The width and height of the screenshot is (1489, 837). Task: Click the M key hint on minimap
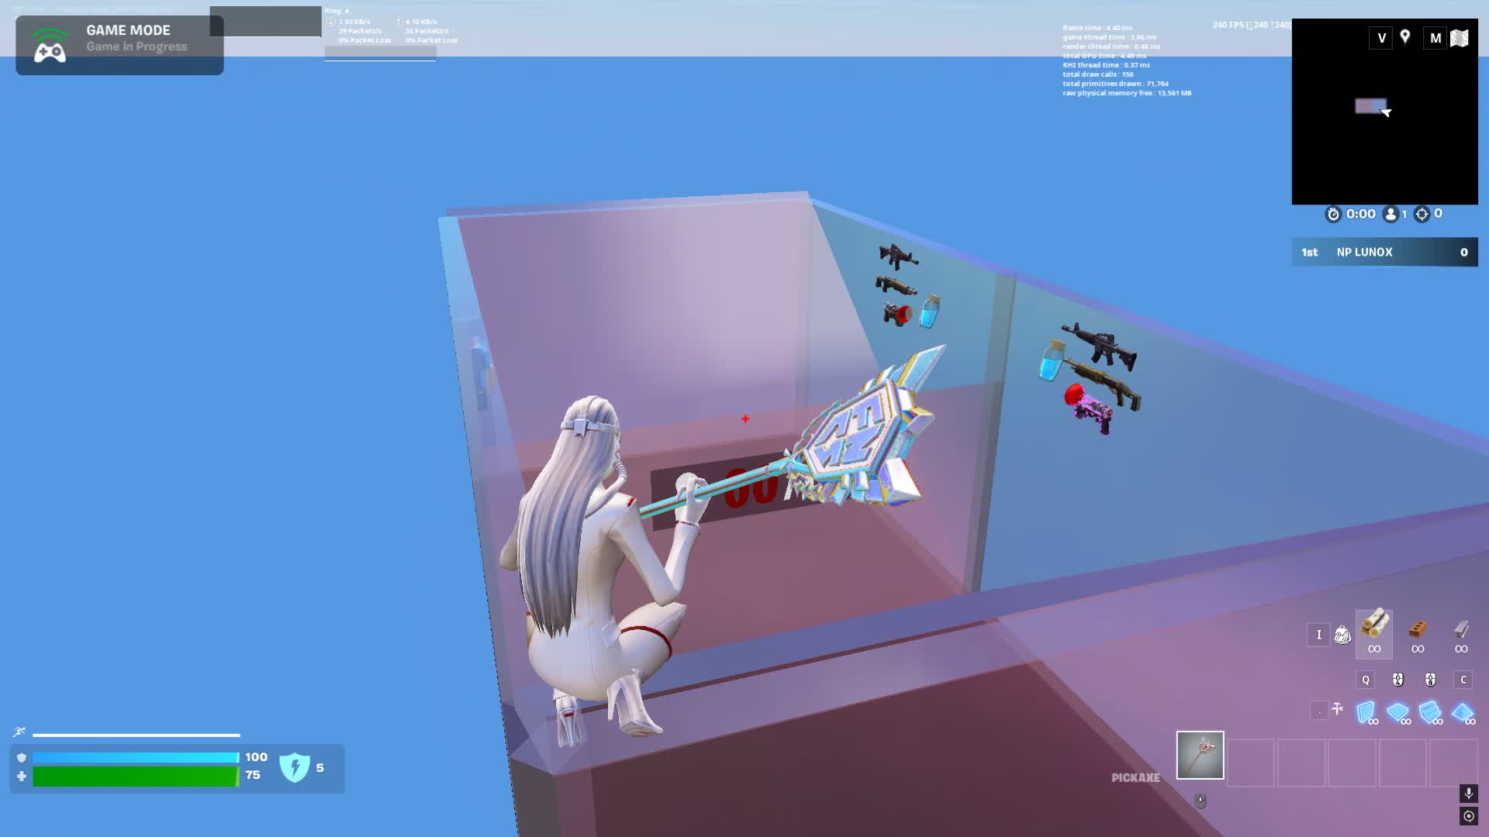click(1435, 38)
